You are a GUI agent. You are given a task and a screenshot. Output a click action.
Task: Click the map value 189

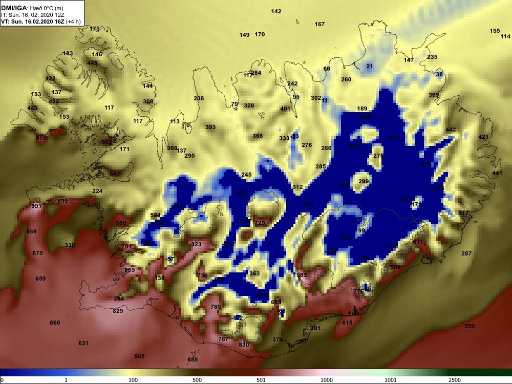362,109
